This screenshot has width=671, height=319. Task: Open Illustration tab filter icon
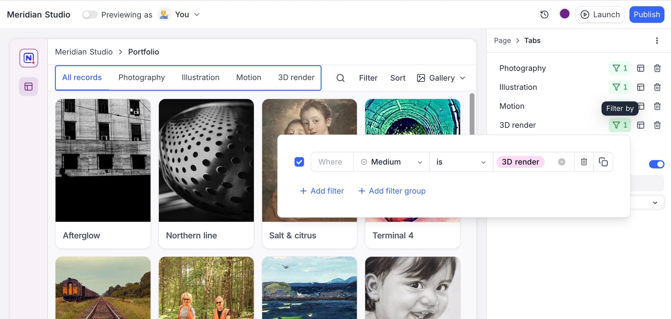point(620,87)
